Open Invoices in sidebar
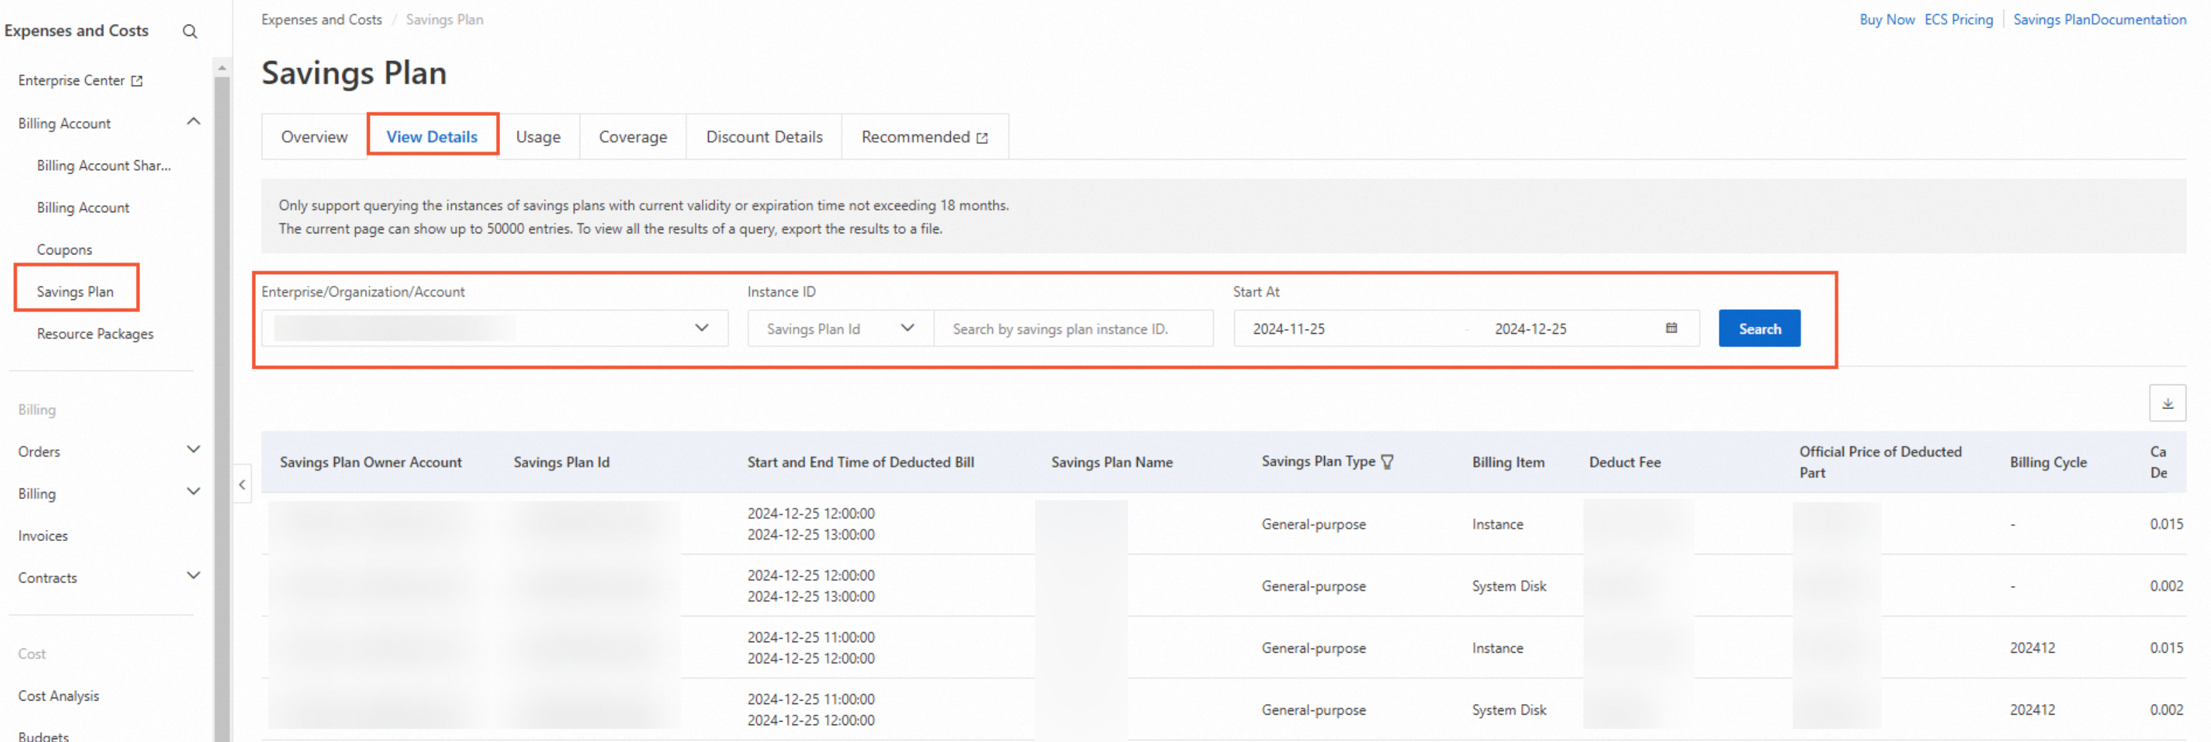The image size is (2211, 742). (x=43, y=535)
